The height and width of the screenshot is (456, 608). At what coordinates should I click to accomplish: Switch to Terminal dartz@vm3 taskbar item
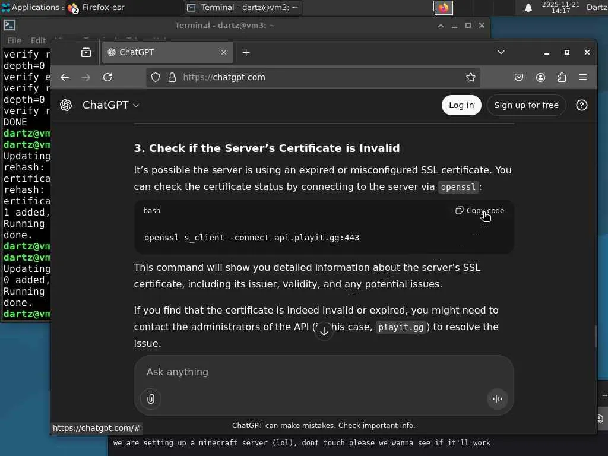[242, 7]
